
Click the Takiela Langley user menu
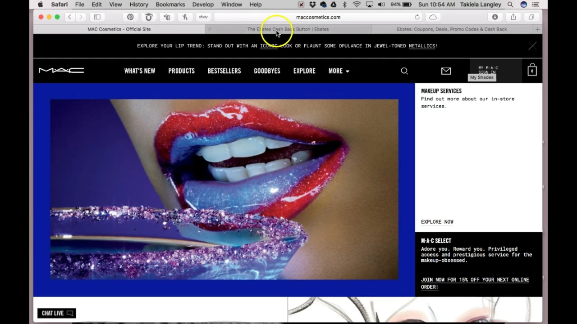(481, 4)
